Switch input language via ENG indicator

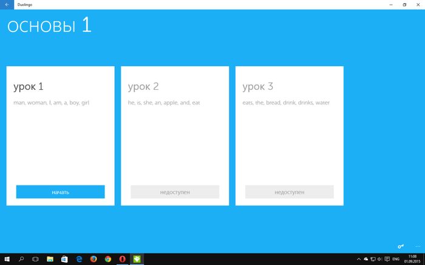coord(396,259)
